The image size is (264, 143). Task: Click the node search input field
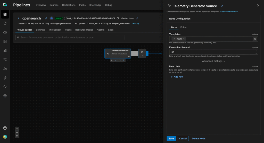[x=70, y=37]
